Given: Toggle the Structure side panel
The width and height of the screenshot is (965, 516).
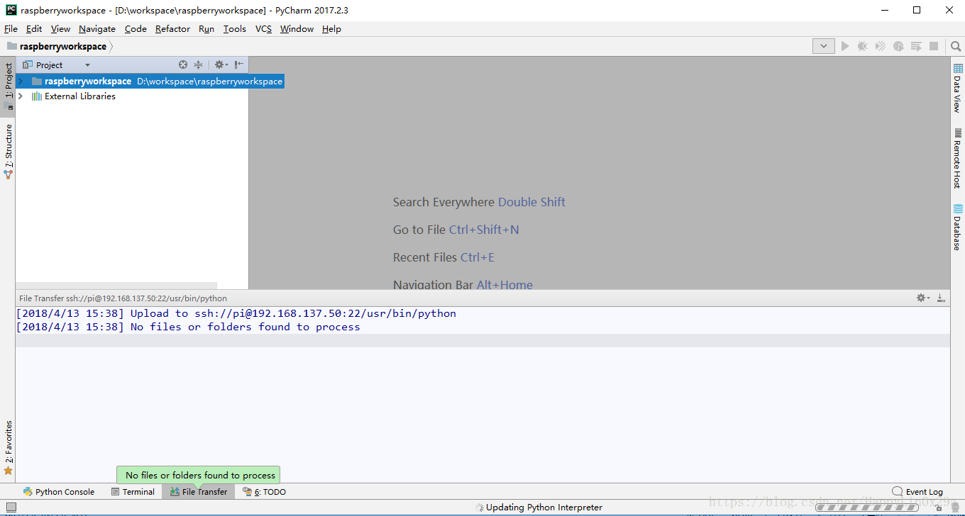Looking at the screenshot, I should [x=9, y=150].
